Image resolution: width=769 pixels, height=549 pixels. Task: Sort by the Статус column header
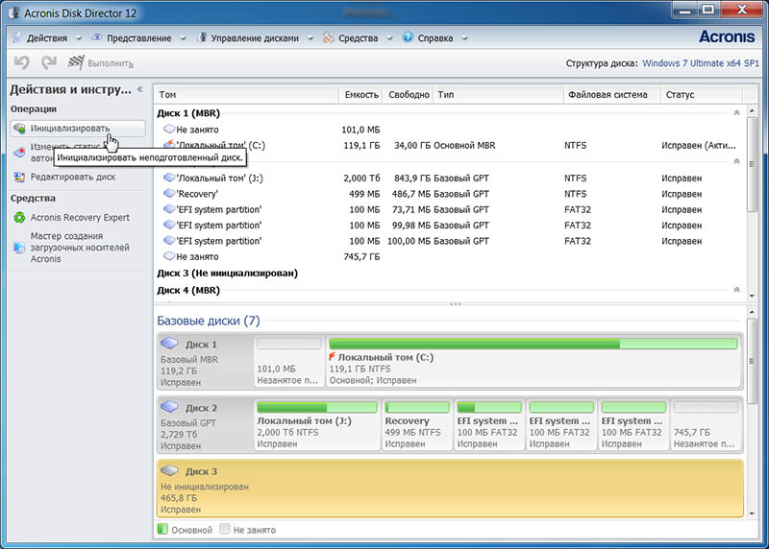(702, 94)
